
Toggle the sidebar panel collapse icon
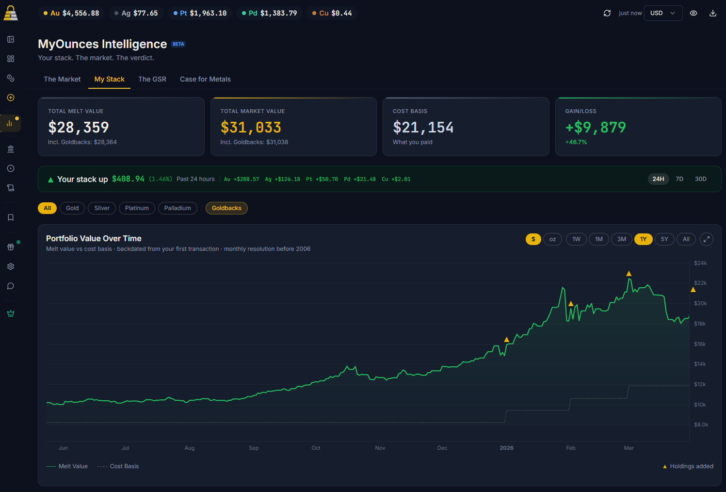[x=11, y=39]
